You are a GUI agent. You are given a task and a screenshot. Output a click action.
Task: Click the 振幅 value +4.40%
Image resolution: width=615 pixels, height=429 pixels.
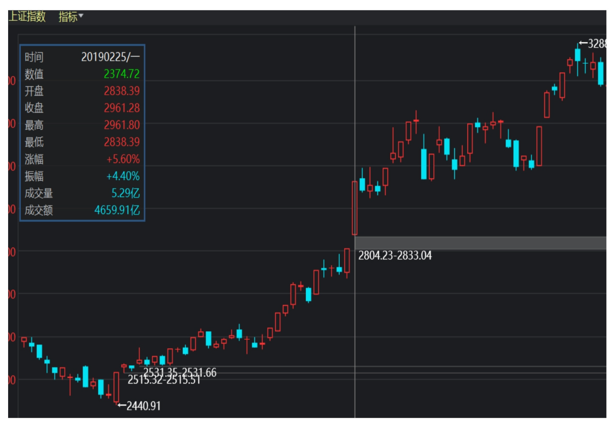click(123, 176)
